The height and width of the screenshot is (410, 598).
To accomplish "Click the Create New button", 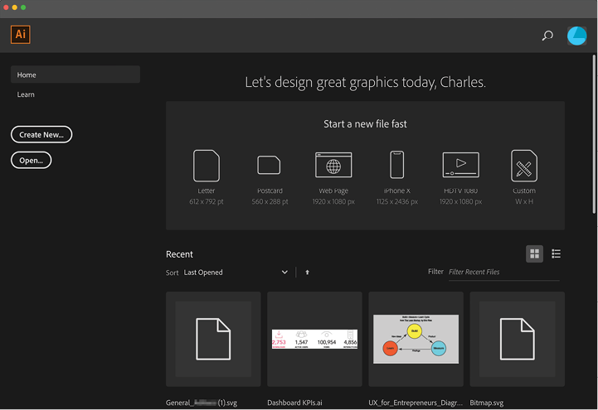I will tap(41, 134).
